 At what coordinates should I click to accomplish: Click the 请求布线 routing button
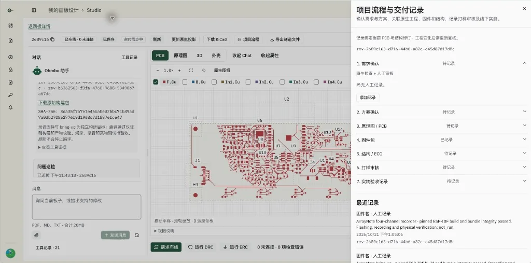[x=166, y=247]
